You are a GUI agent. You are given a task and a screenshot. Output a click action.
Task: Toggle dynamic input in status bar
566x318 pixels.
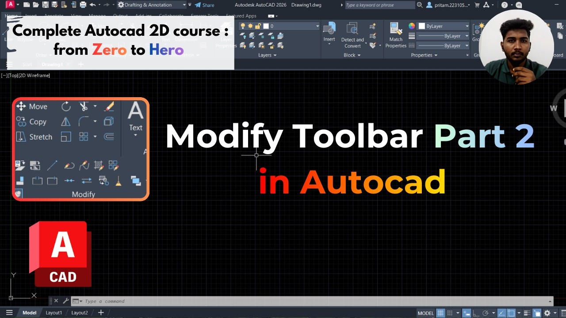(467, 313)
